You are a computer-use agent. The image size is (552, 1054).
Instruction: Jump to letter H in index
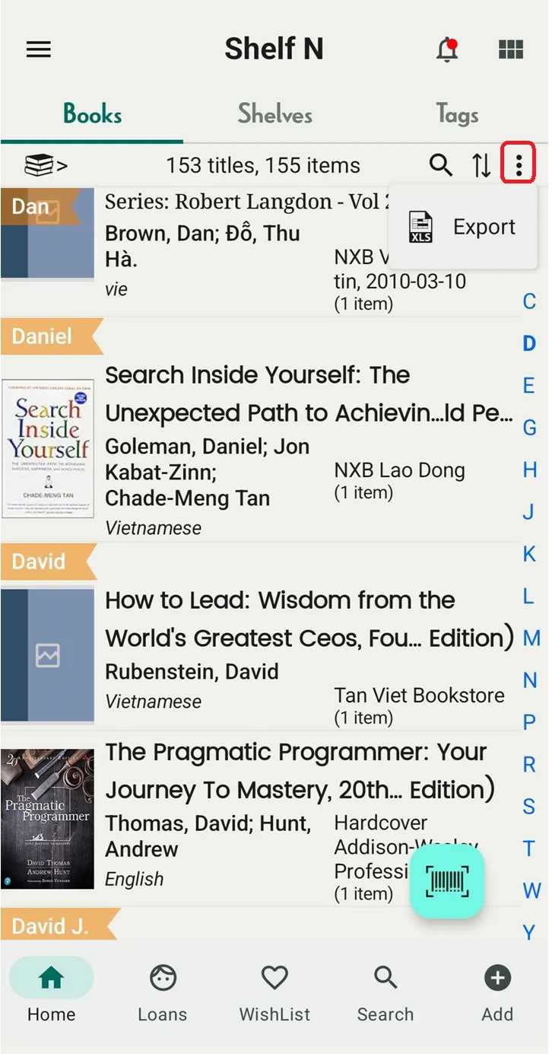530,470
